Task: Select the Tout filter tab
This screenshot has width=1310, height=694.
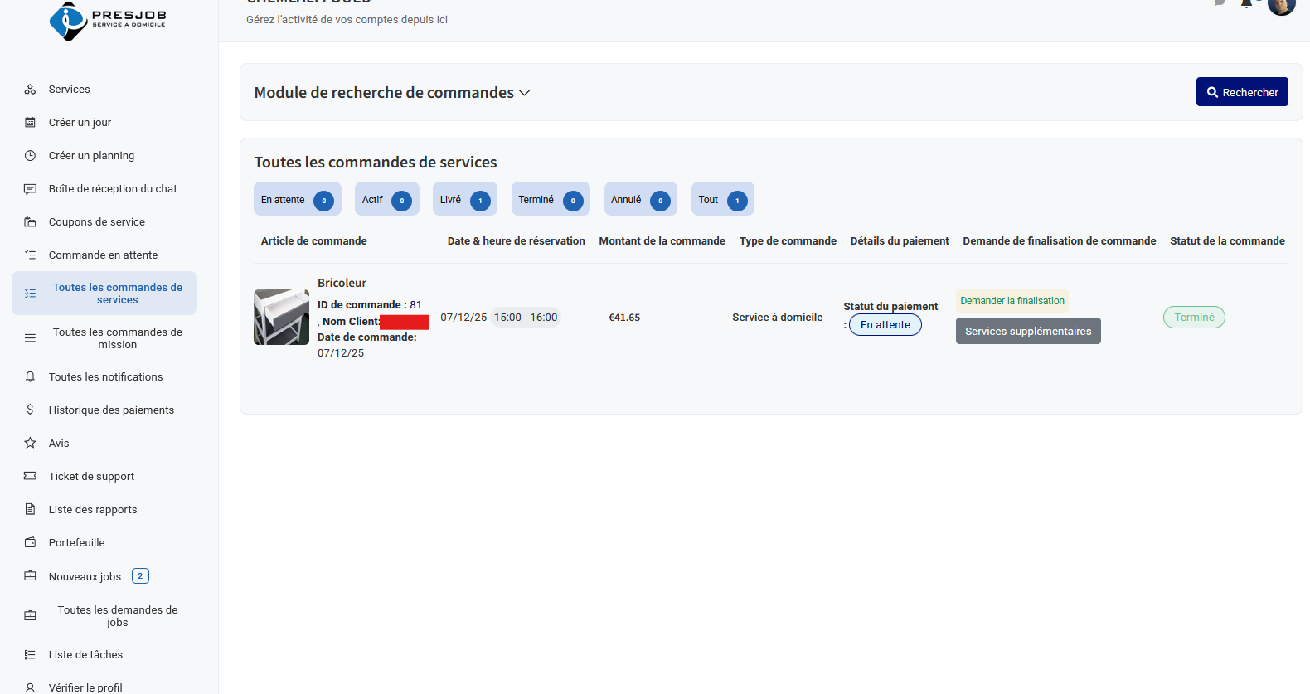Action: point(723,199)
